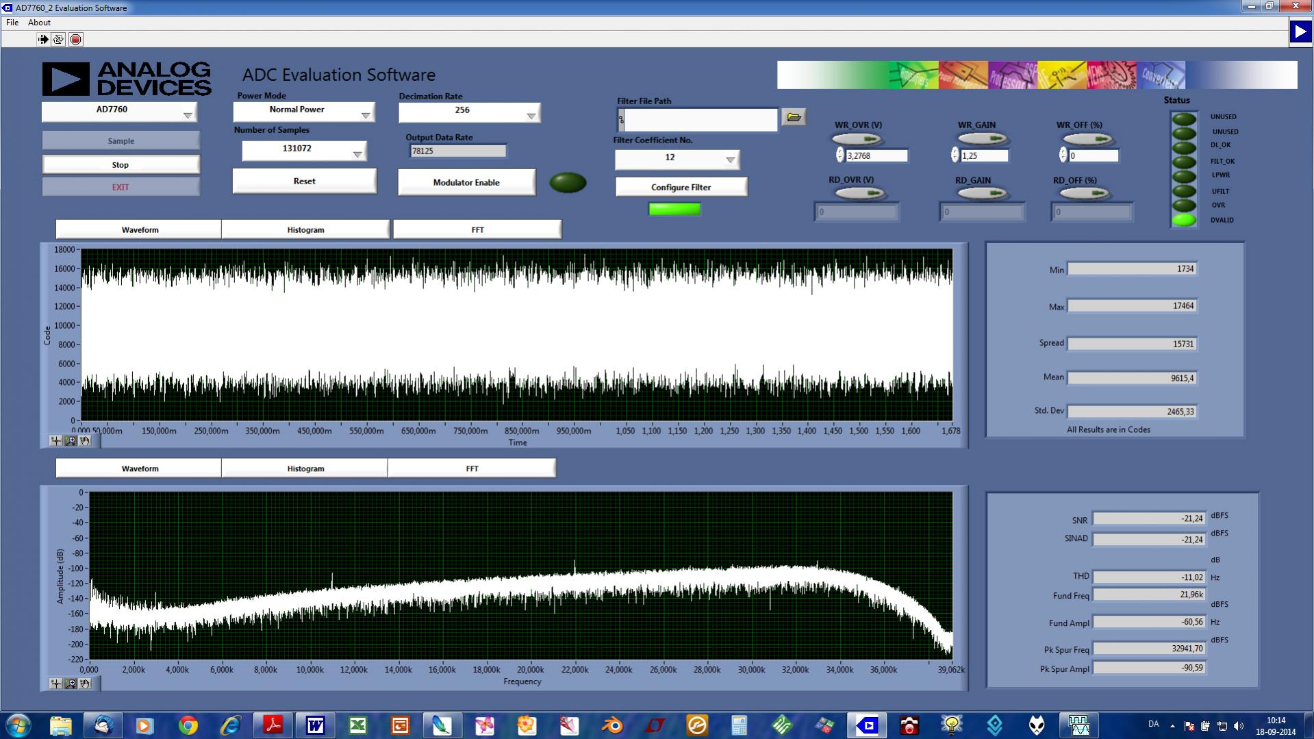Open Internet Explorer from the taskbar

click(230, 725)
